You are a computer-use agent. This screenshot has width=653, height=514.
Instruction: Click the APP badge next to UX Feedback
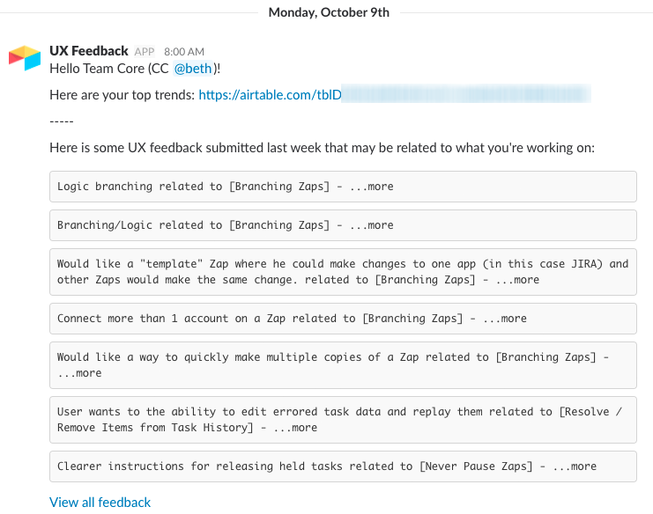[x=145, y=52]
